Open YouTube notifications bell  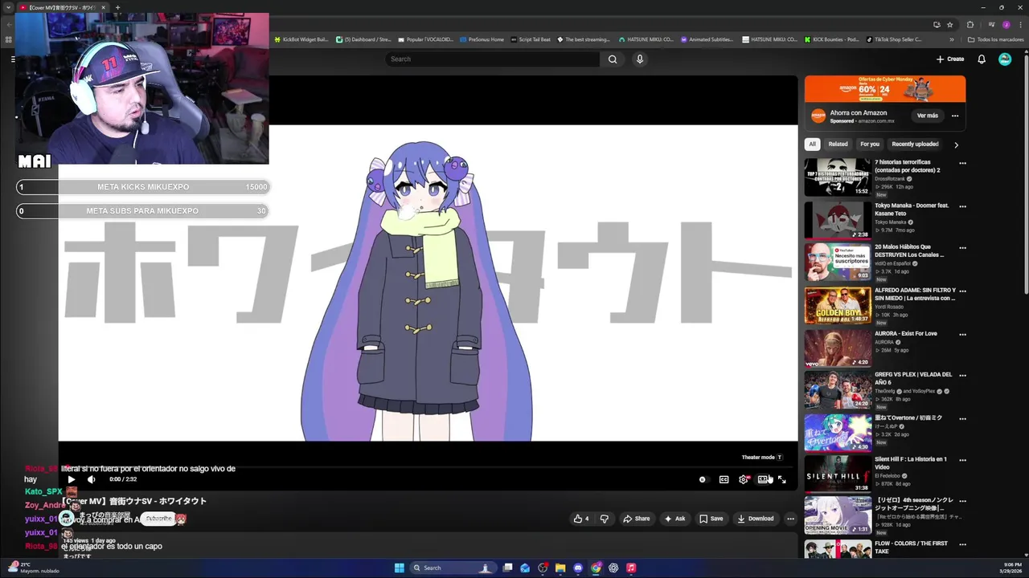[982, 59]
